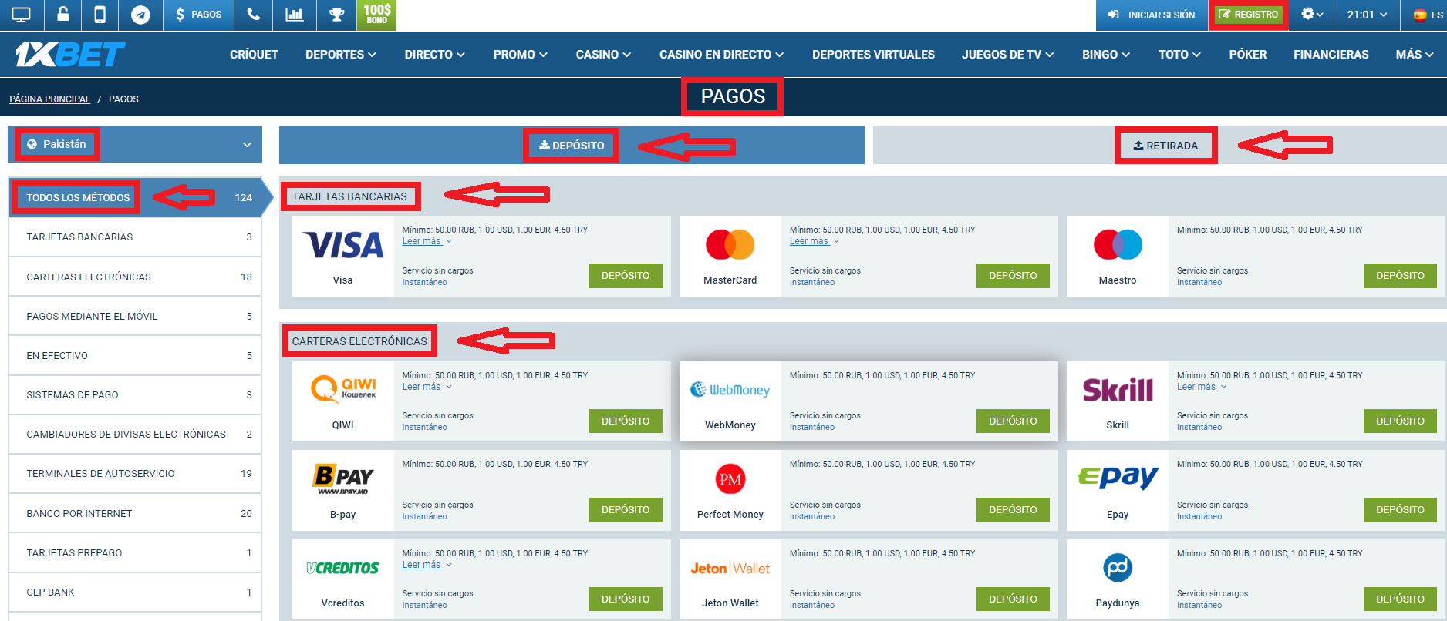Screen dimensions: 1447x621
Task: Click the green REGISTRO button
Action: (1248, 15)
